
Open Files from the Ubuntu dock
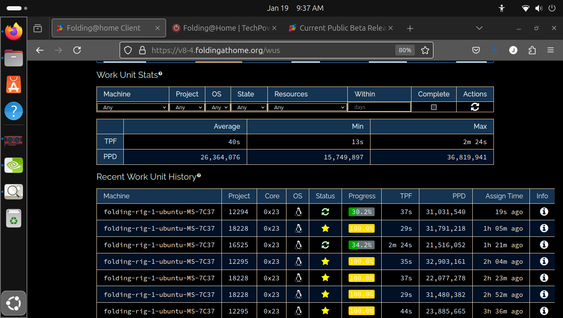(x=14, y=58)
